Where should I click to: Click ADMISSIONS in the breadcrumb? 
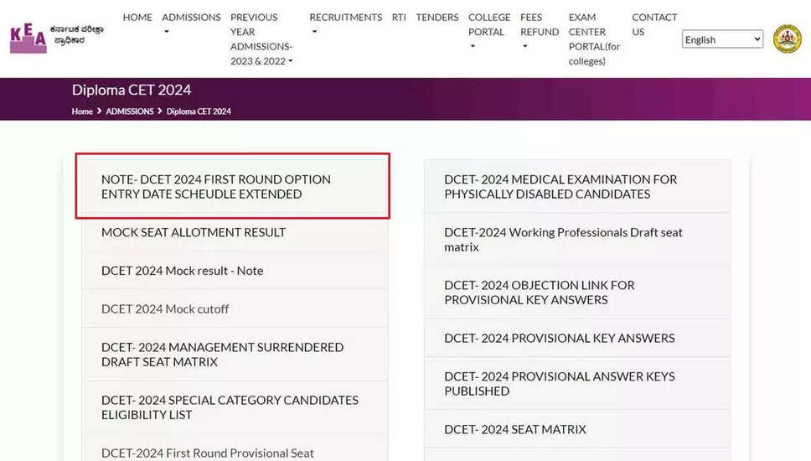(130, 111)
